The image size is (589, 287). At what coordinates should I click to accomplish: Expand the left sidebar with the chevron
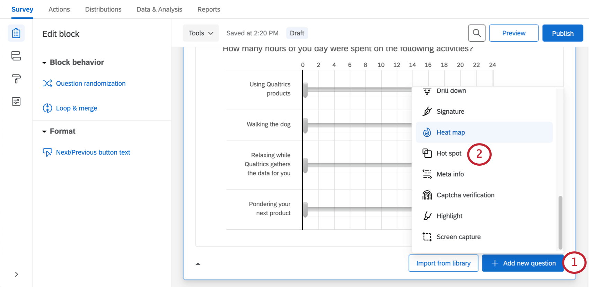pyautogui.click(x=16, y=274)
